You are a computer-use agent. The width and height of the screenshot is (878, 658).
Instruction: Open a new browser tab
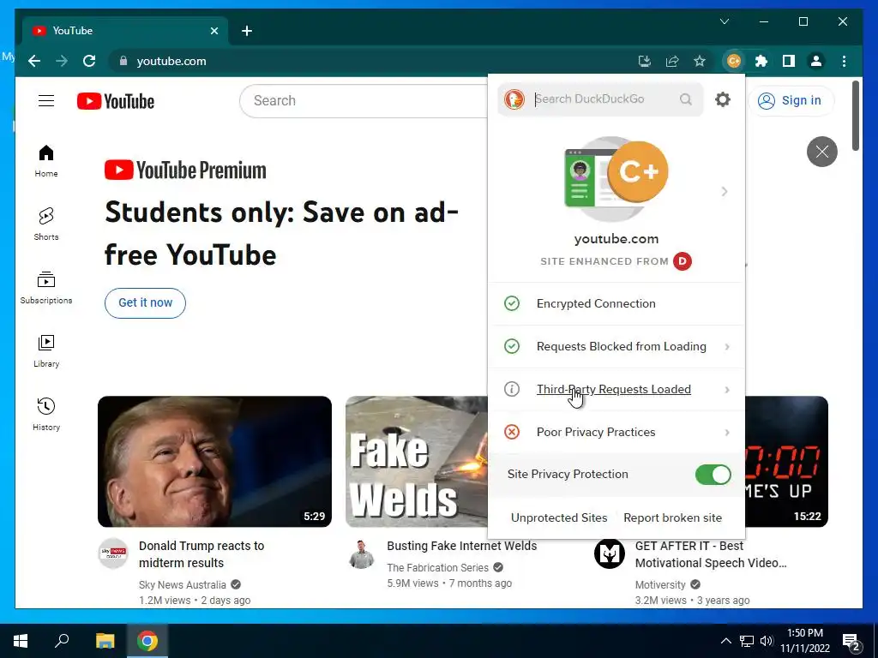(x=246, y=31)
